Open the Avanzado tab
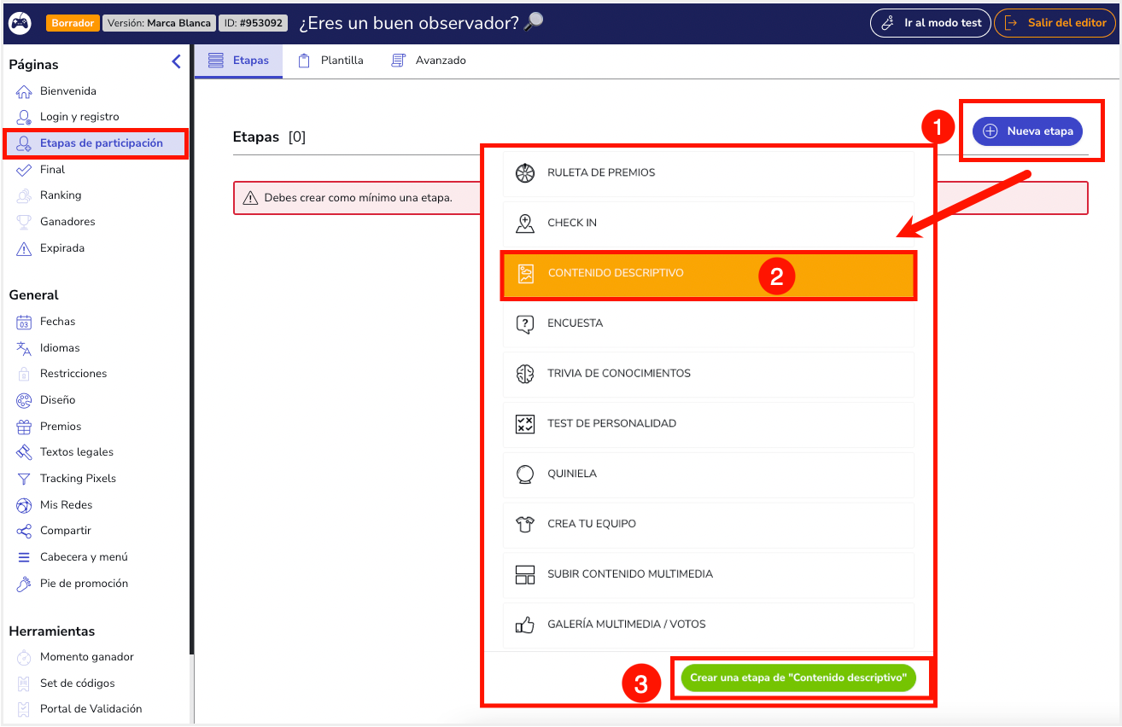Screen dimensions: 1122x727 coord(429,61)
